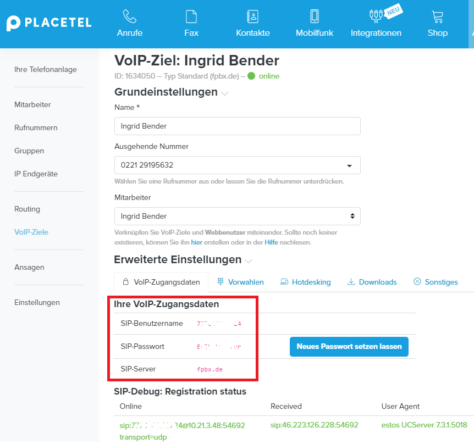Open Anrufe phone icon
This screenshot has width=474, height=444.
point(130,16)
